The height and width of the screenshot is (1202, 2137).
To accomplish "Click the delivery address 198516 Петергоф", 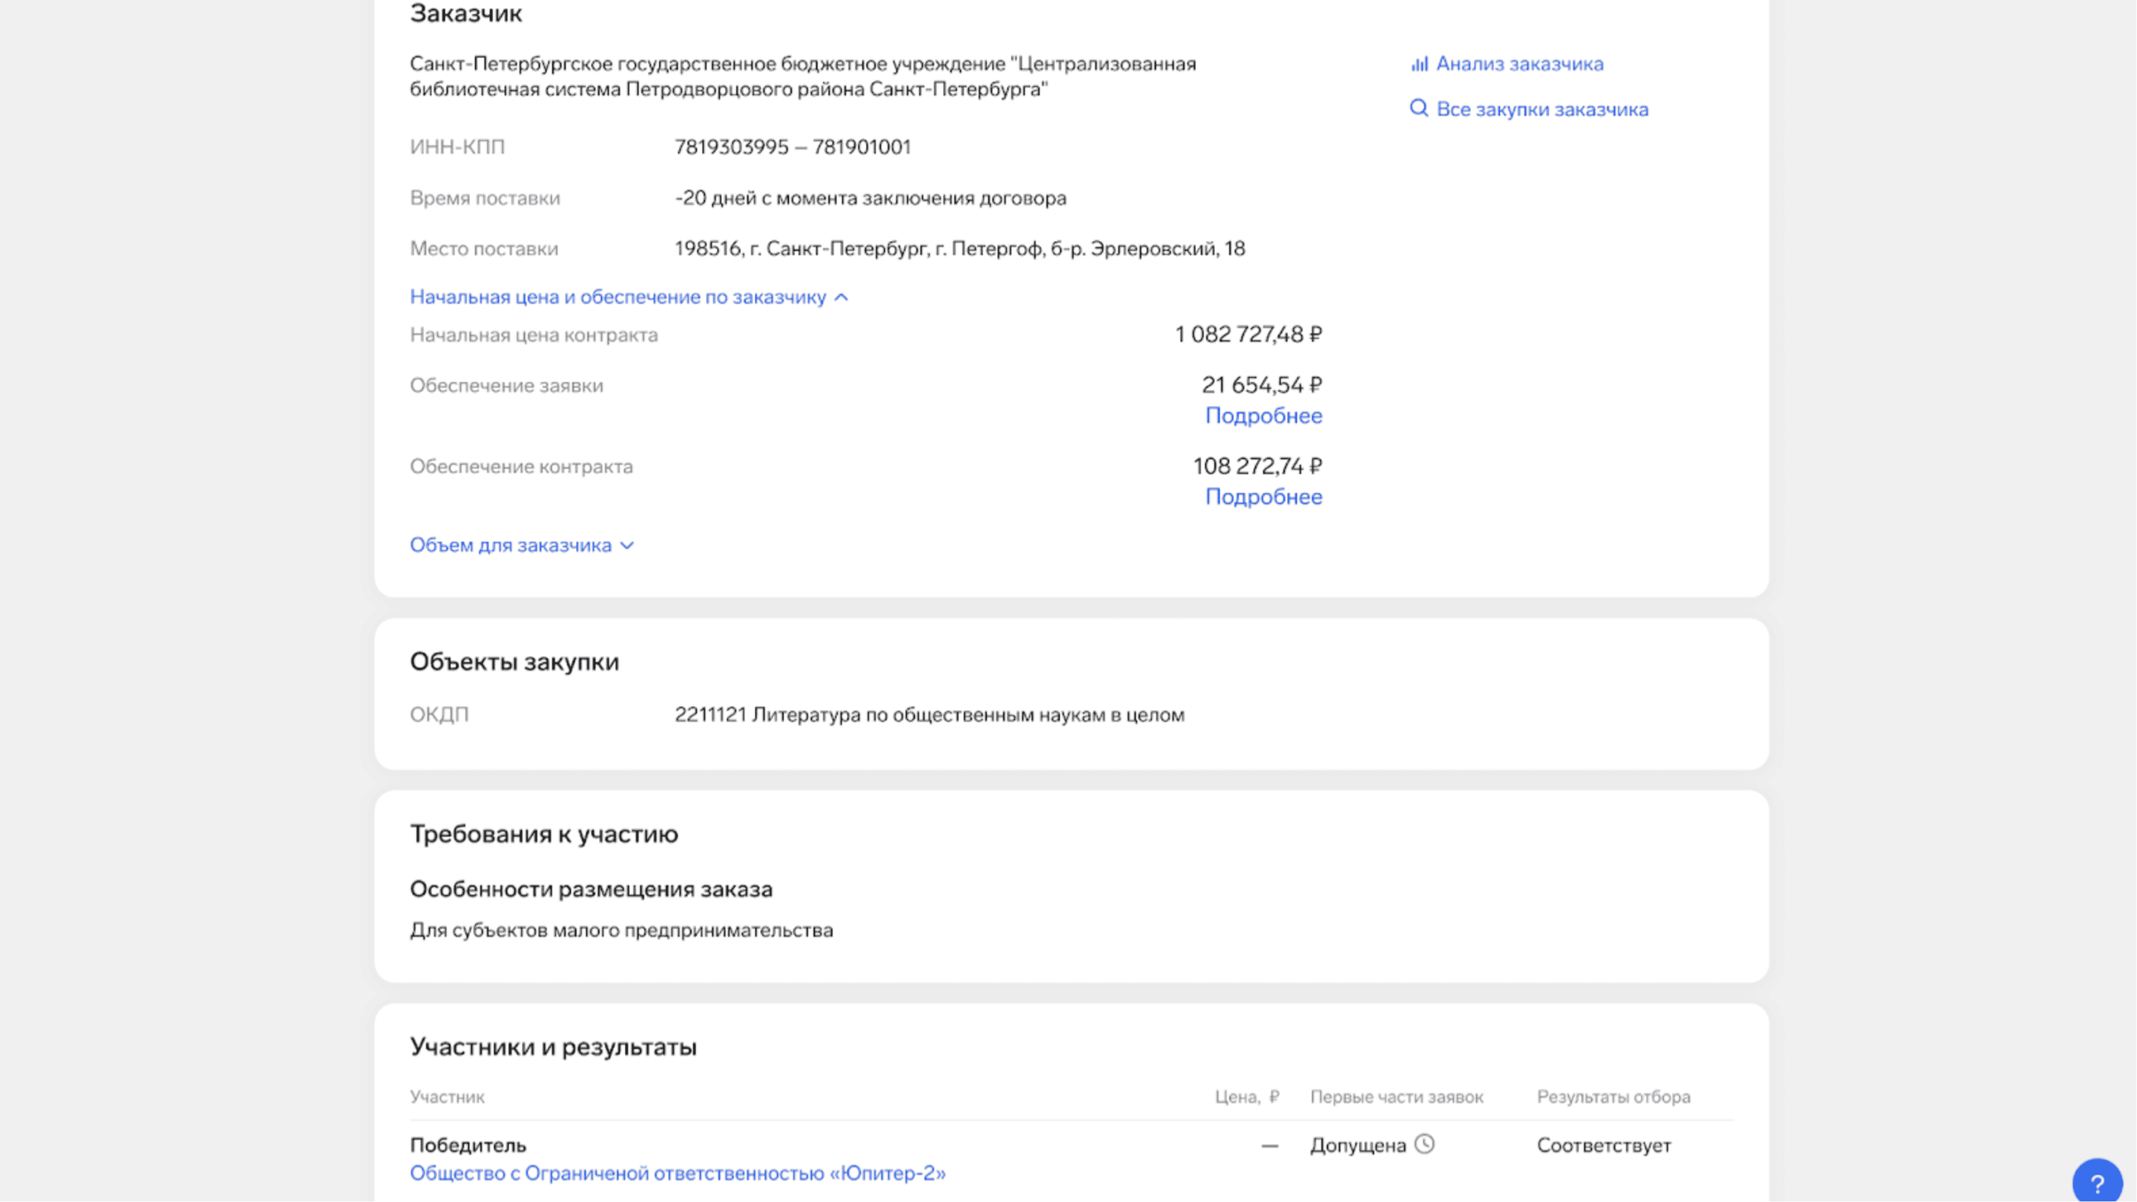I will coord(960,249).
